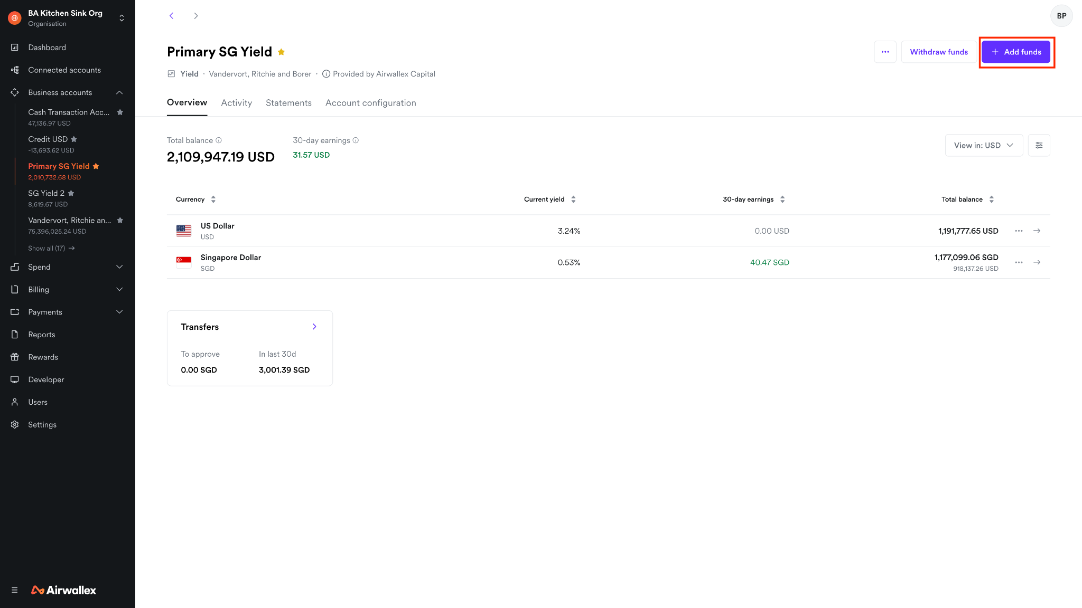This screenshot has height=608, width=1082.
Task: Switch to the Activity tab
Action: click(x=237, y=103)
